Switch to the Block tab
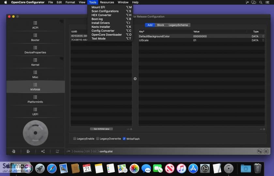The height and width of the screenshot is (176, 274). [160, 25]
